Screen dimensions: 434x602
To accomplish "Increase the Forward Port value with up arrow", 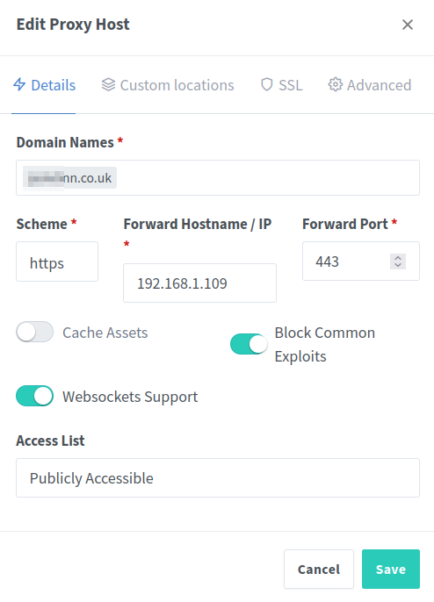I will click(x=398, y=258).
